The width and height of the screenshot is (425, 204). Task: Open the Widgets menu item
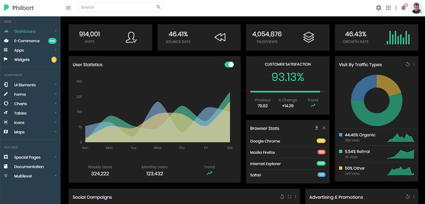tap(30, 59)
